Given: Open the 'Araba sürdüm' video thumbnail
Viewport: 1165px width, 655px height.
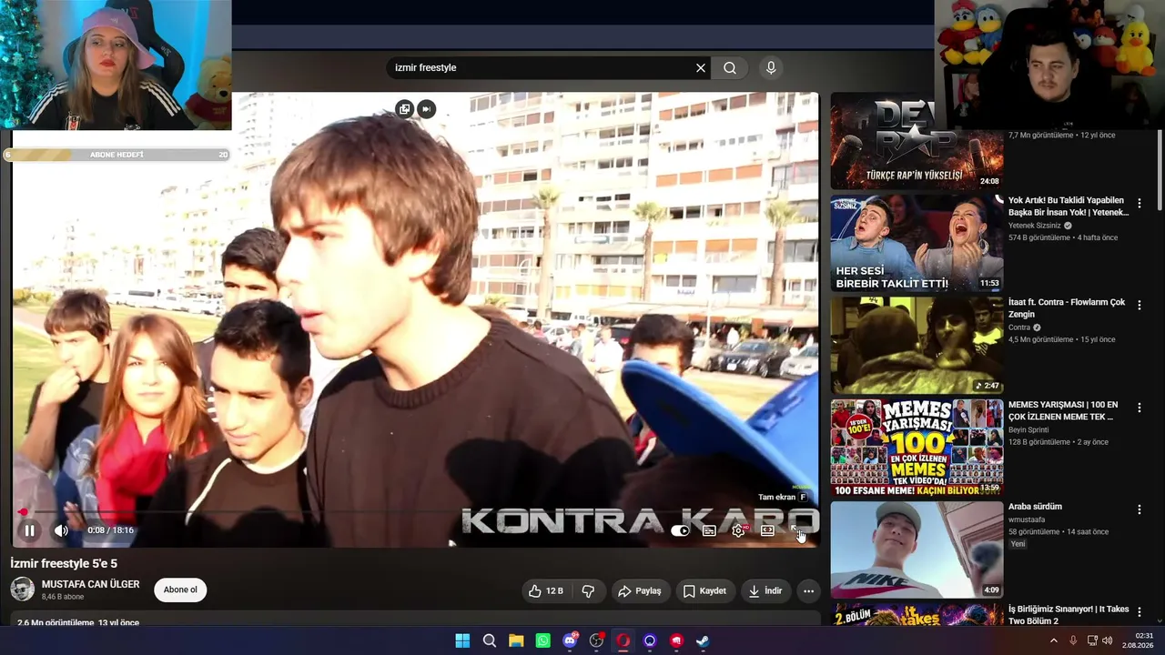Looking at the screenshot, I should coord(917,549).
